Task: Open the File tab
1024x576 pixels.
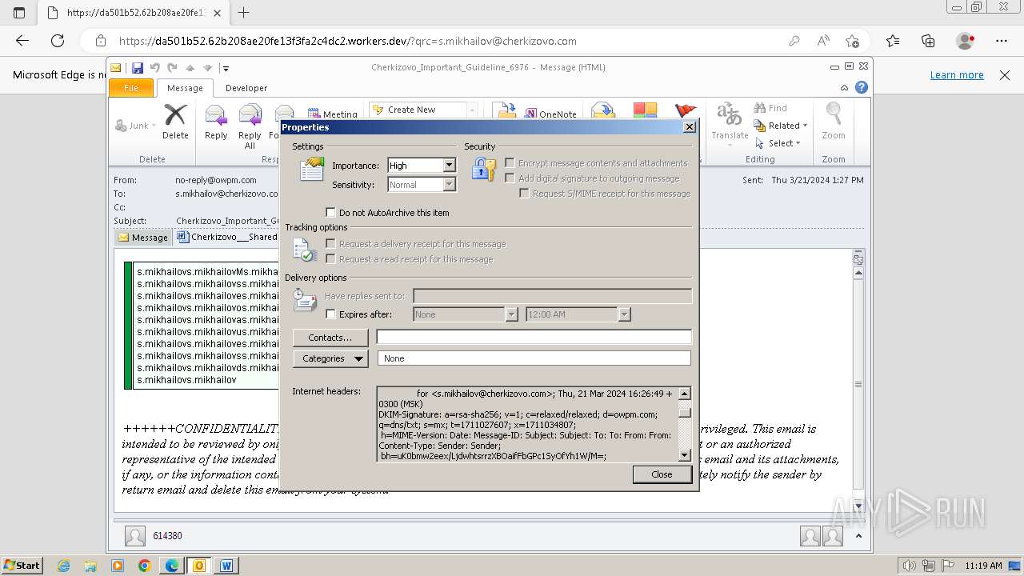Action: coord(131,88)
